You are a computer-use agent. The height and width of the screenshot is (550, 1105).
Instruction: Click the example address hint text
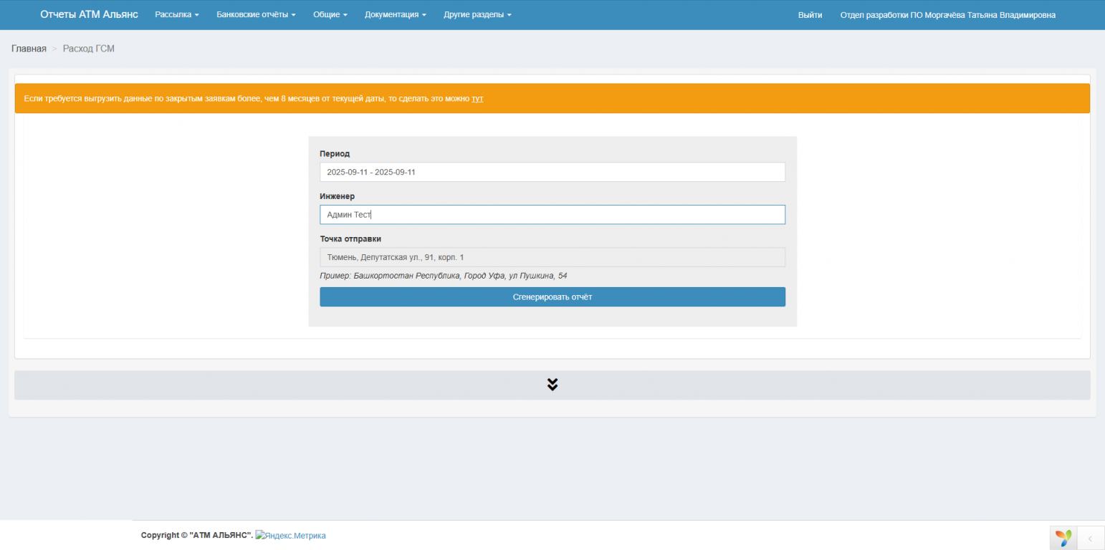pos(443,276)
